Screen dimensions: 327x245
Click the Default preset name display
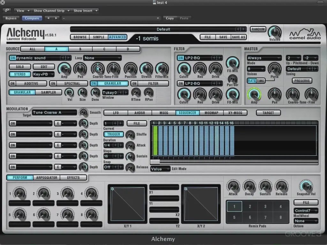pyautogui.click(x=158, y=29)
